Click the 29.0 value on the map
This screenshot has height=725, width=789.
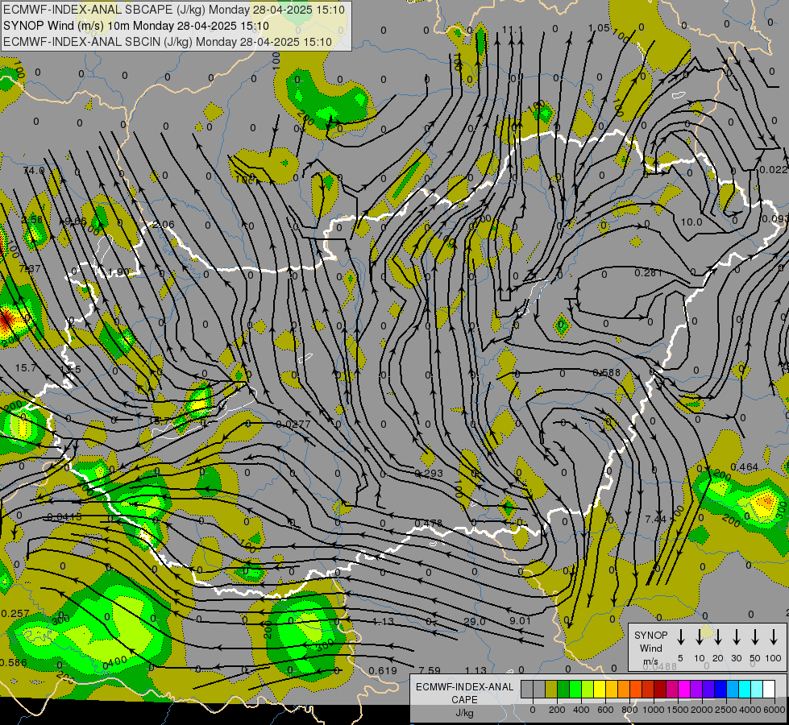click(x=475, y=621)
